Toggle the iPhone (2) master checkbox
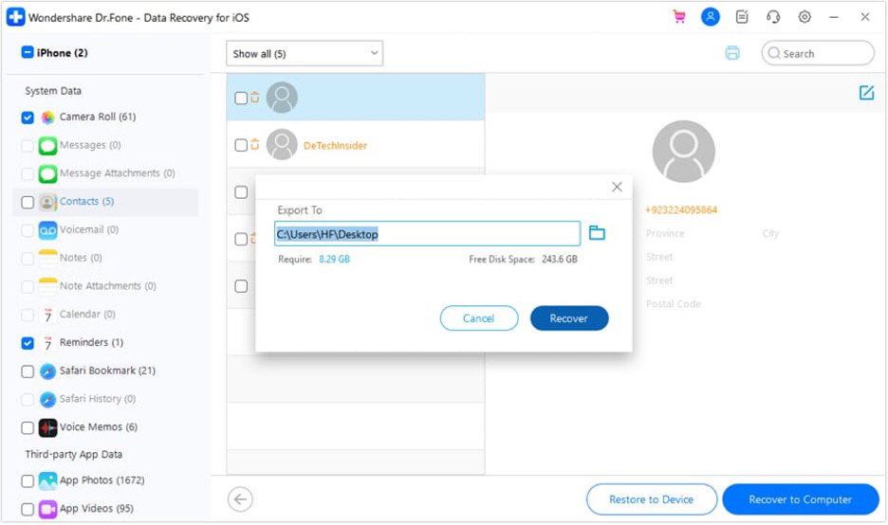Viewport: 888px width, 525px height. 28,53
